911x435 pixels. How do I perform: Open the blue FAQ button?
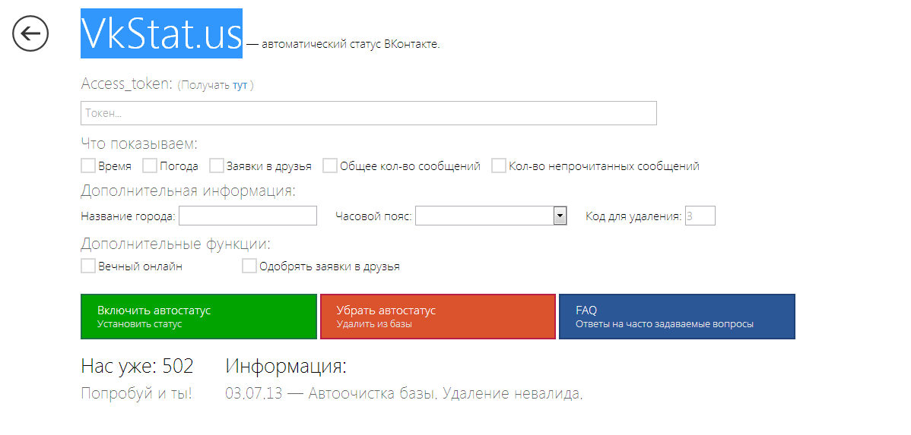[x=677, y=317]
